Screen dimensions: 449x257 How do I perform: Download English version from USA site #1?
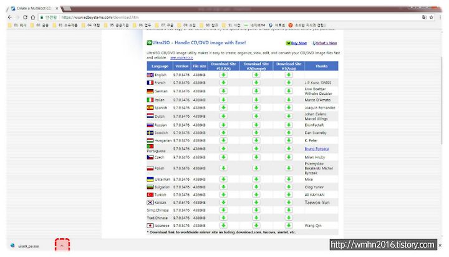[224, 75]
